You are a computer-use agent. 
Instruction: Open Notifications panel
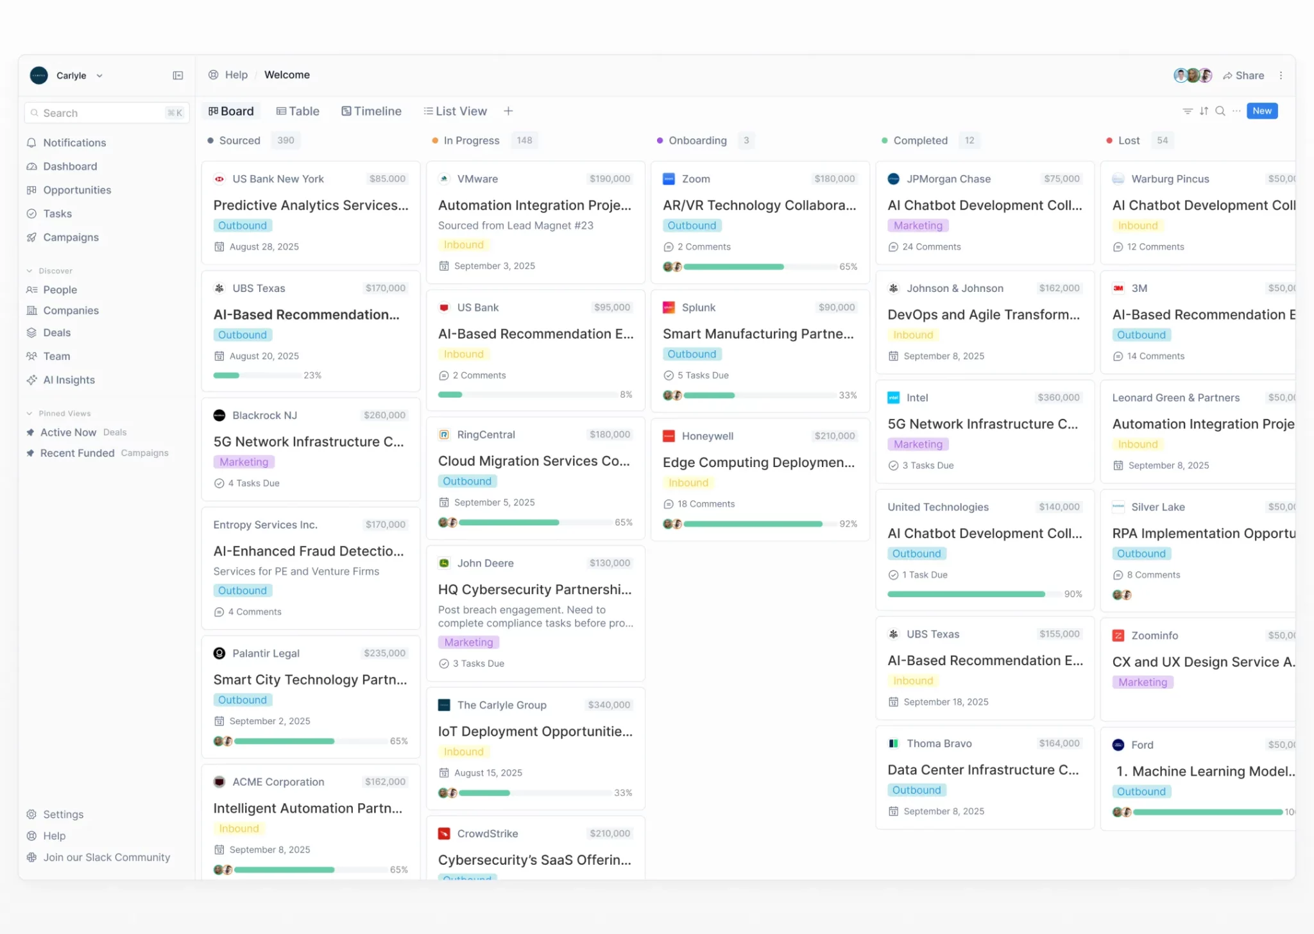pos(74,142)
